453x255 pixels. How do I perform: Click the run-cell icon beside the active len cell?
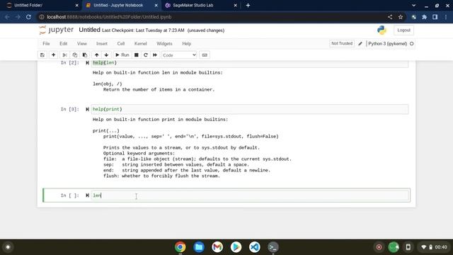tap(87, 195)
